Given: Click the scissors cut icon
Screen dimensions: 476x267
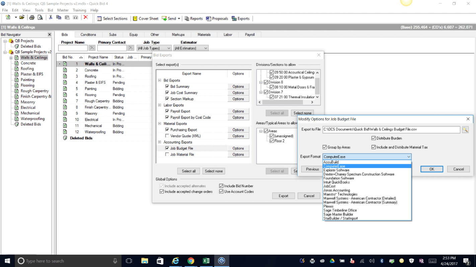Looking at the screenshot, I should [x=51, y=18].
